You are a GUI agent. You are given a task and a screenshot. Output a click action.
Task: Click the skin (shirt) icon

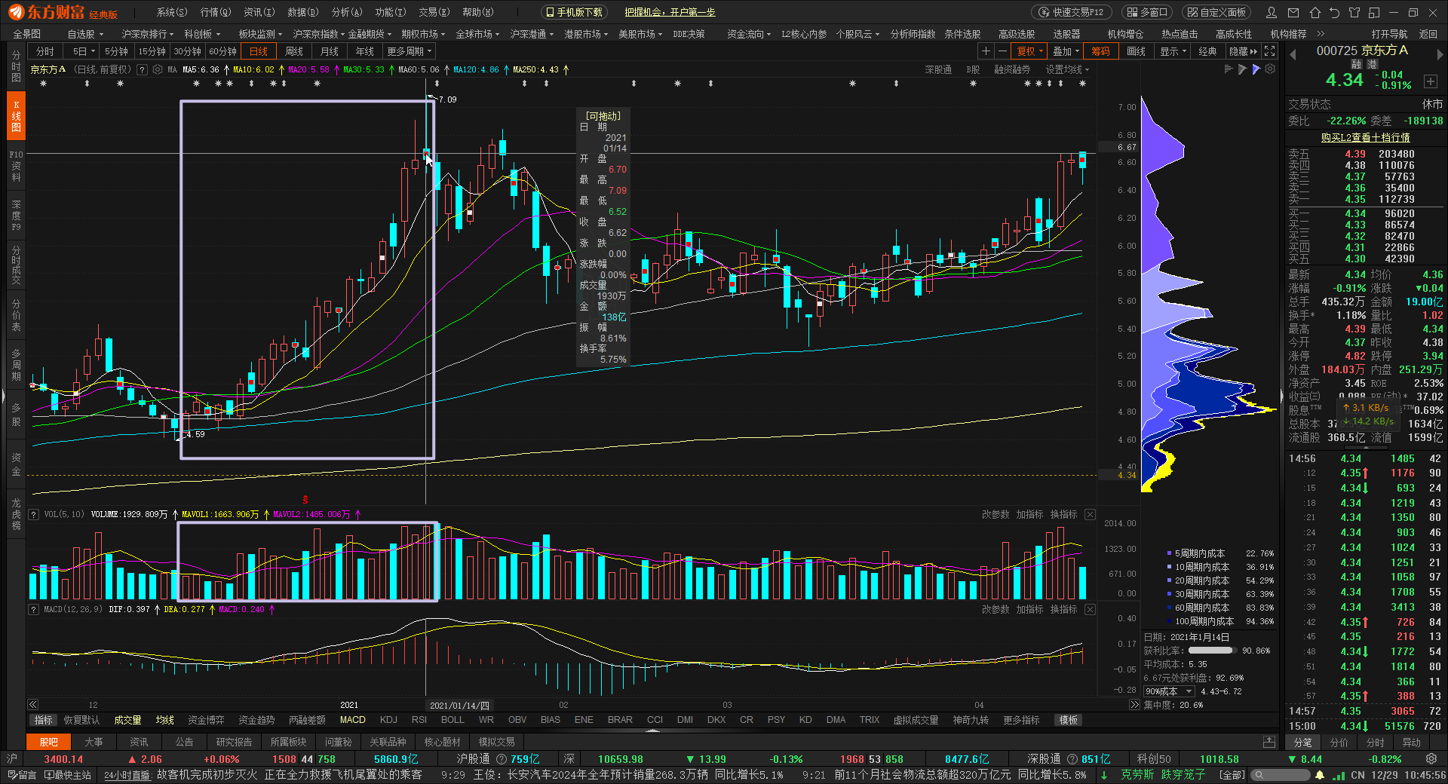tap(1354, 12)
